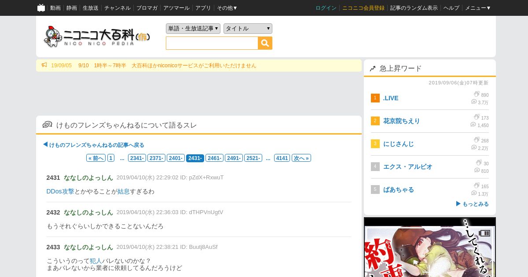Click rank badge 5 next to ばあちゃる
The image size is (528, 277).
click(x=375, y=190)
